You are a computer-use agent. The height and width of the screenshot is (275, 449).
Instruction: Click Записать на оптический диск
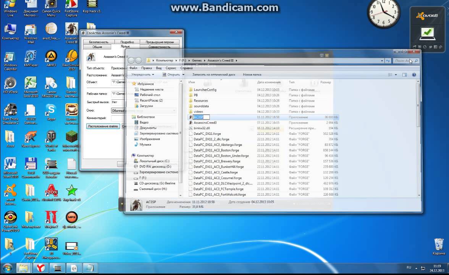pyautogui.click(x=214, y=74)
